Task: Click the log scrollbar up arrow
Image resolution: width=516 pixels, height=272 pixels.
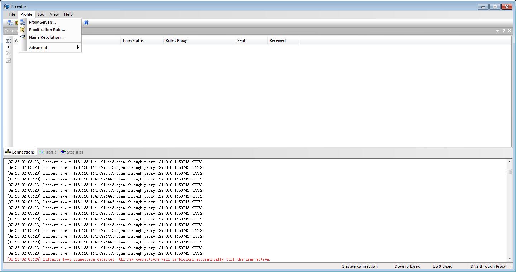Action: click(509, 162)
